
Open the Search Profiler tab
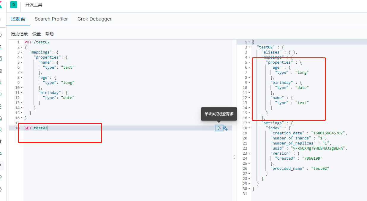click(x=51, y=19)
